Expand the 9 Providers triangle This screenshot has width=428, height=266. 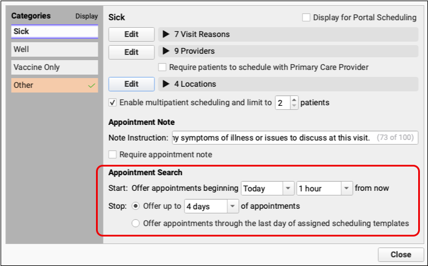pos(167,52)
